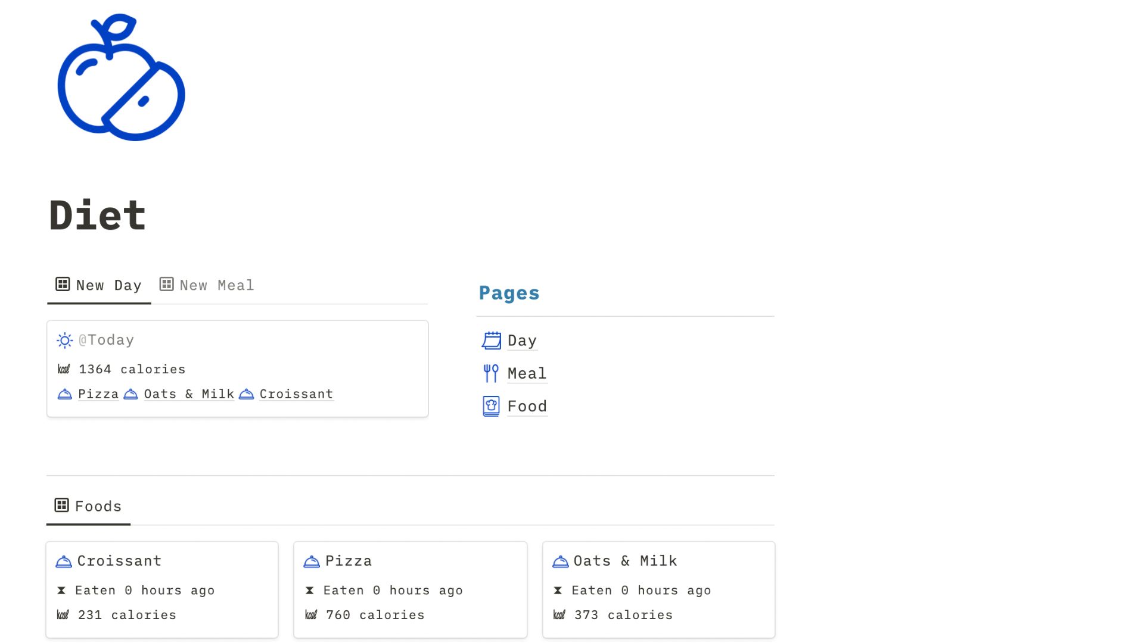Open the Croissant link in Today card
The image size is (1144, 643).
coord(296,394)
